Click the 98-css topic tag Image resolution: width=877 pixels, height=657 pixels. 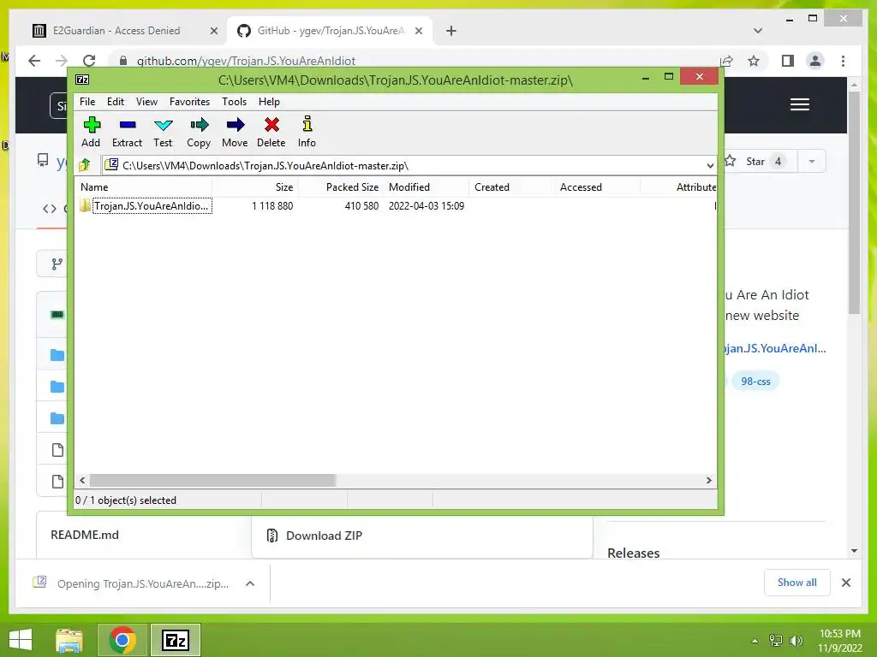[755, 382]
